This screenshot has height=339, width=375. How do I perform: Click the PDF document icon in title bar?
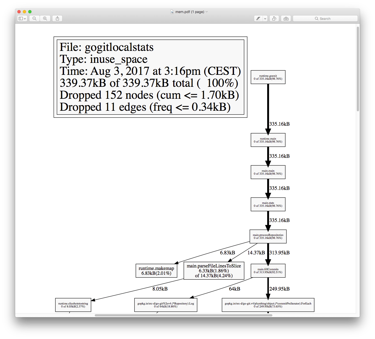coord(172,12)
